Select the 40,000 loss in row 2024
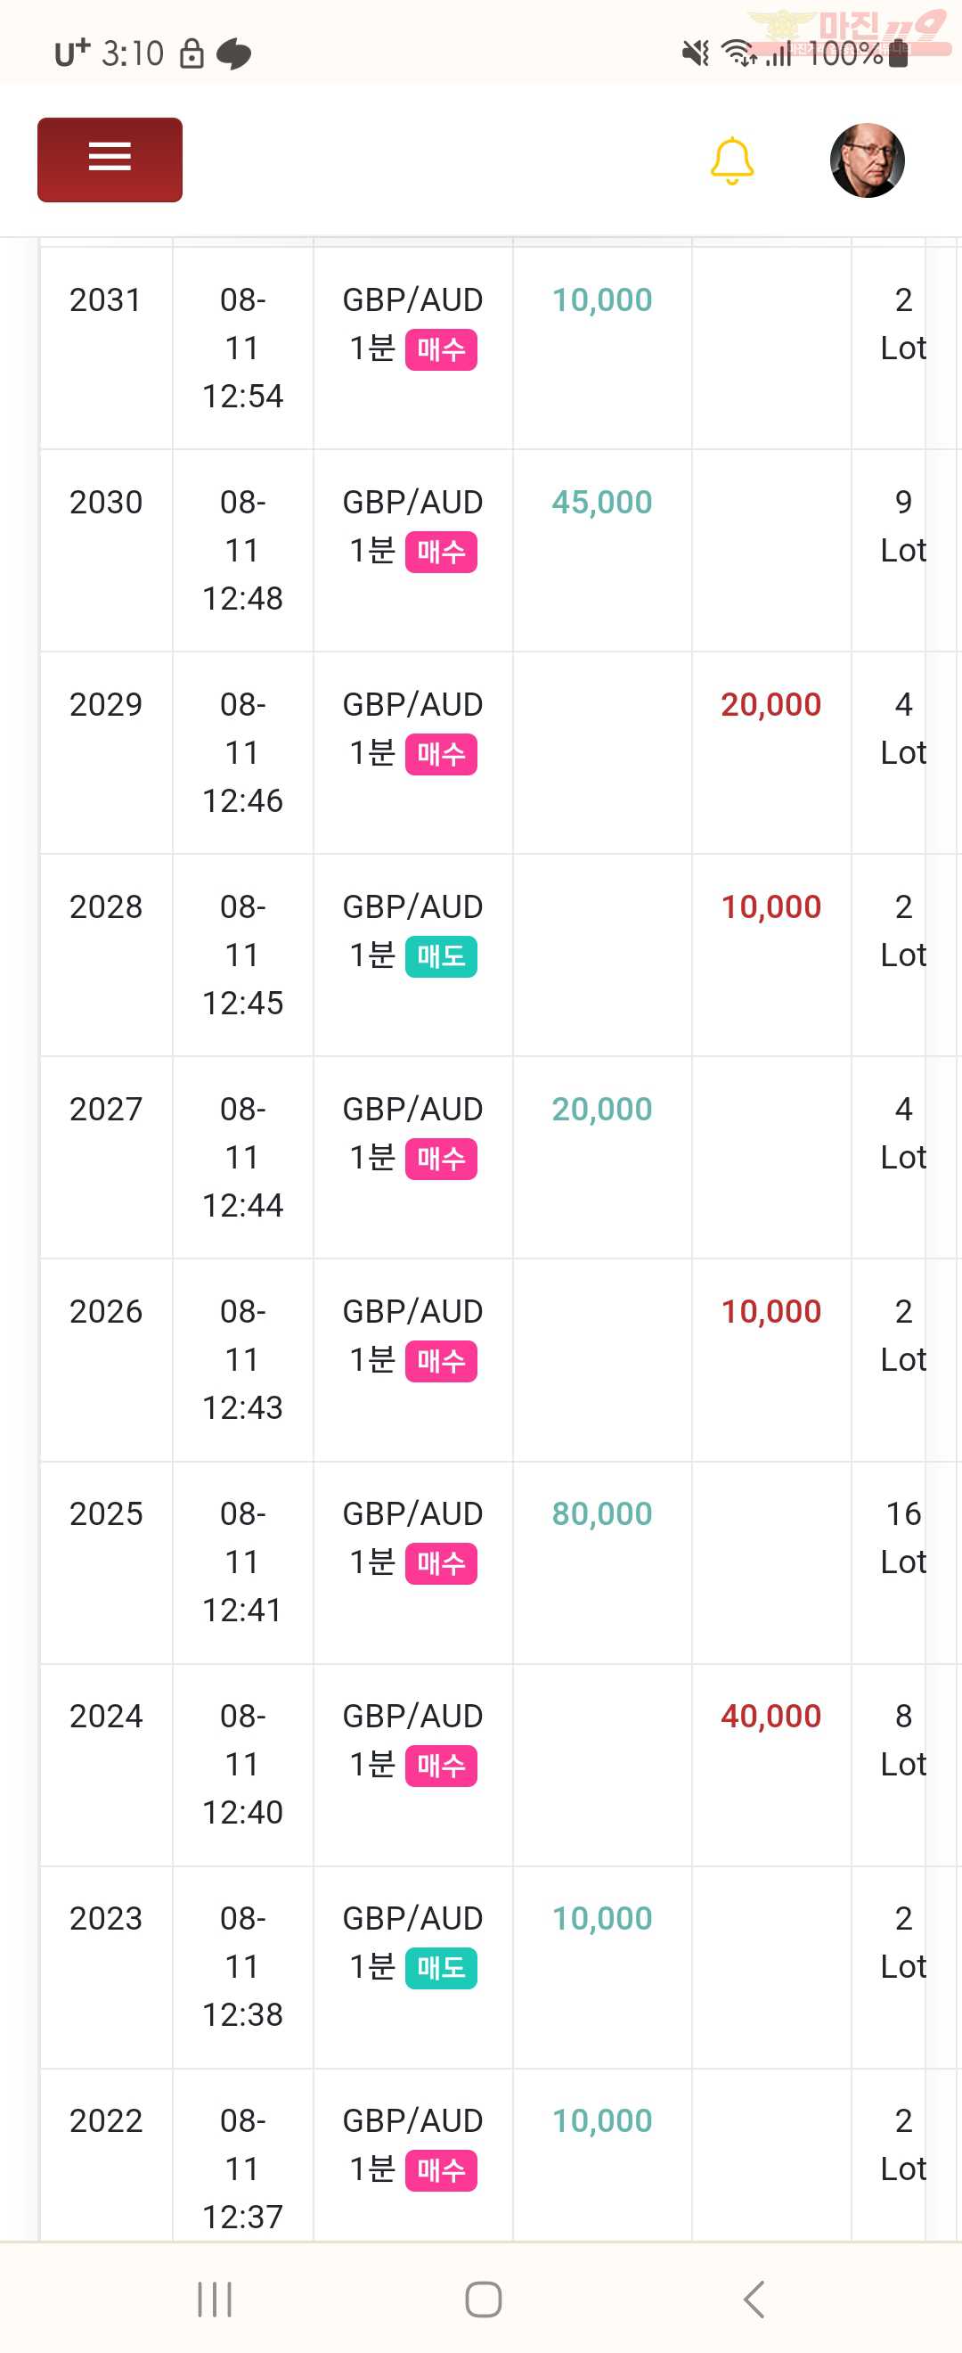The image size is (962, 2353). click(771, 1717)
